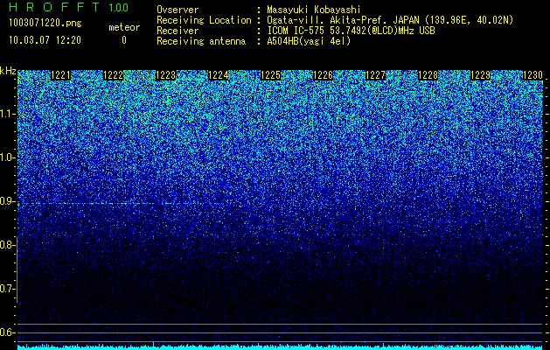Image resolution: width=550 pixels, height=350 pixels.
Task: Click time marker 1222
Action: 114,75
